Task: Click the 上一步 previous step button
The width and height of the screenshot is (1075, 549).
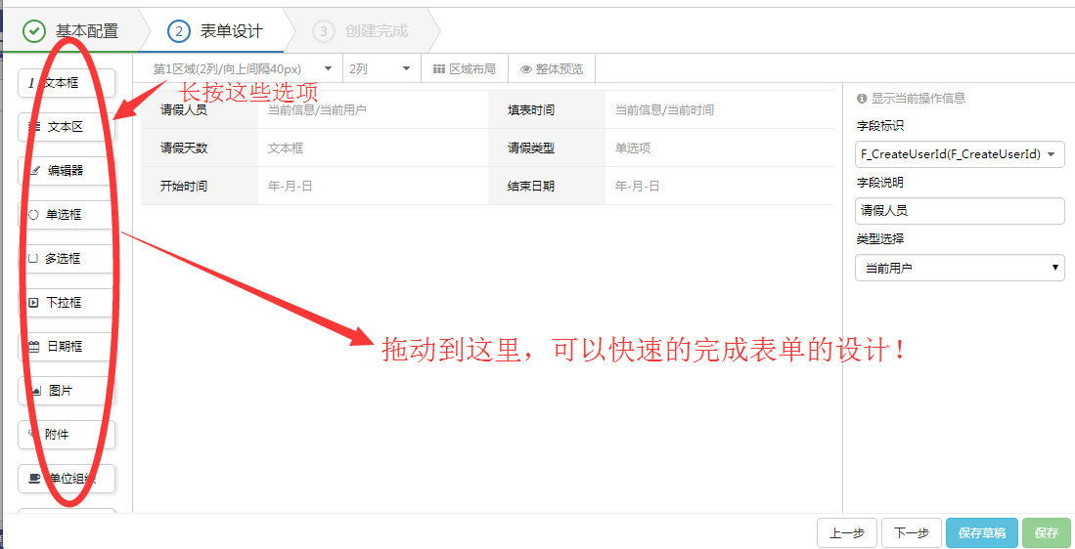Action: pyautogui.click(x=847, y=532)
